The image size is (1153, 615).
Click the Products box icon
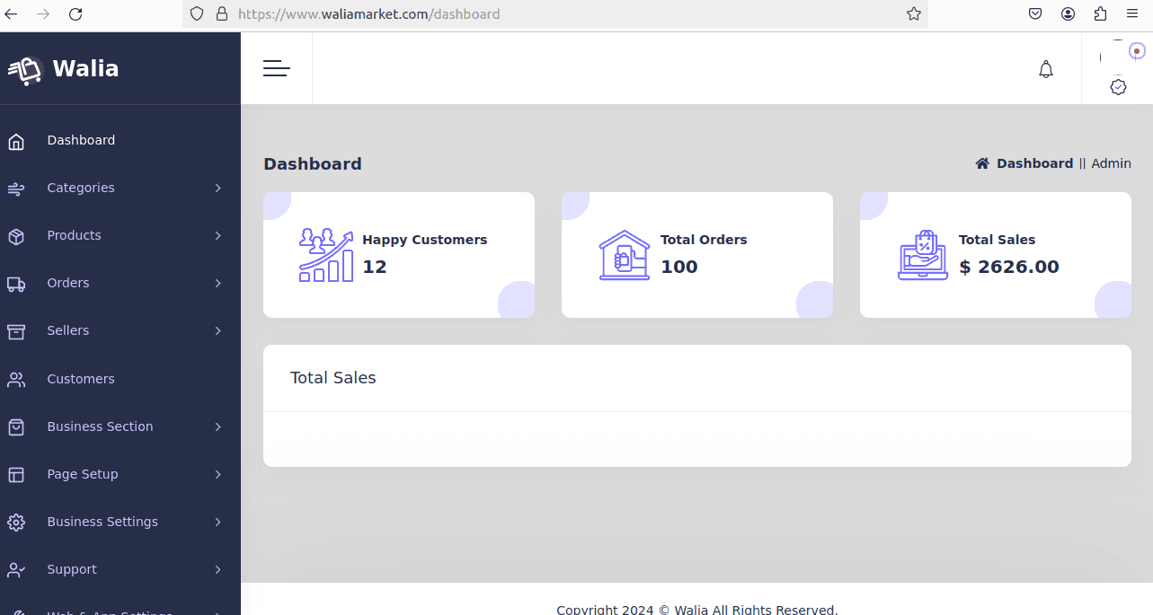pos(15,236)
